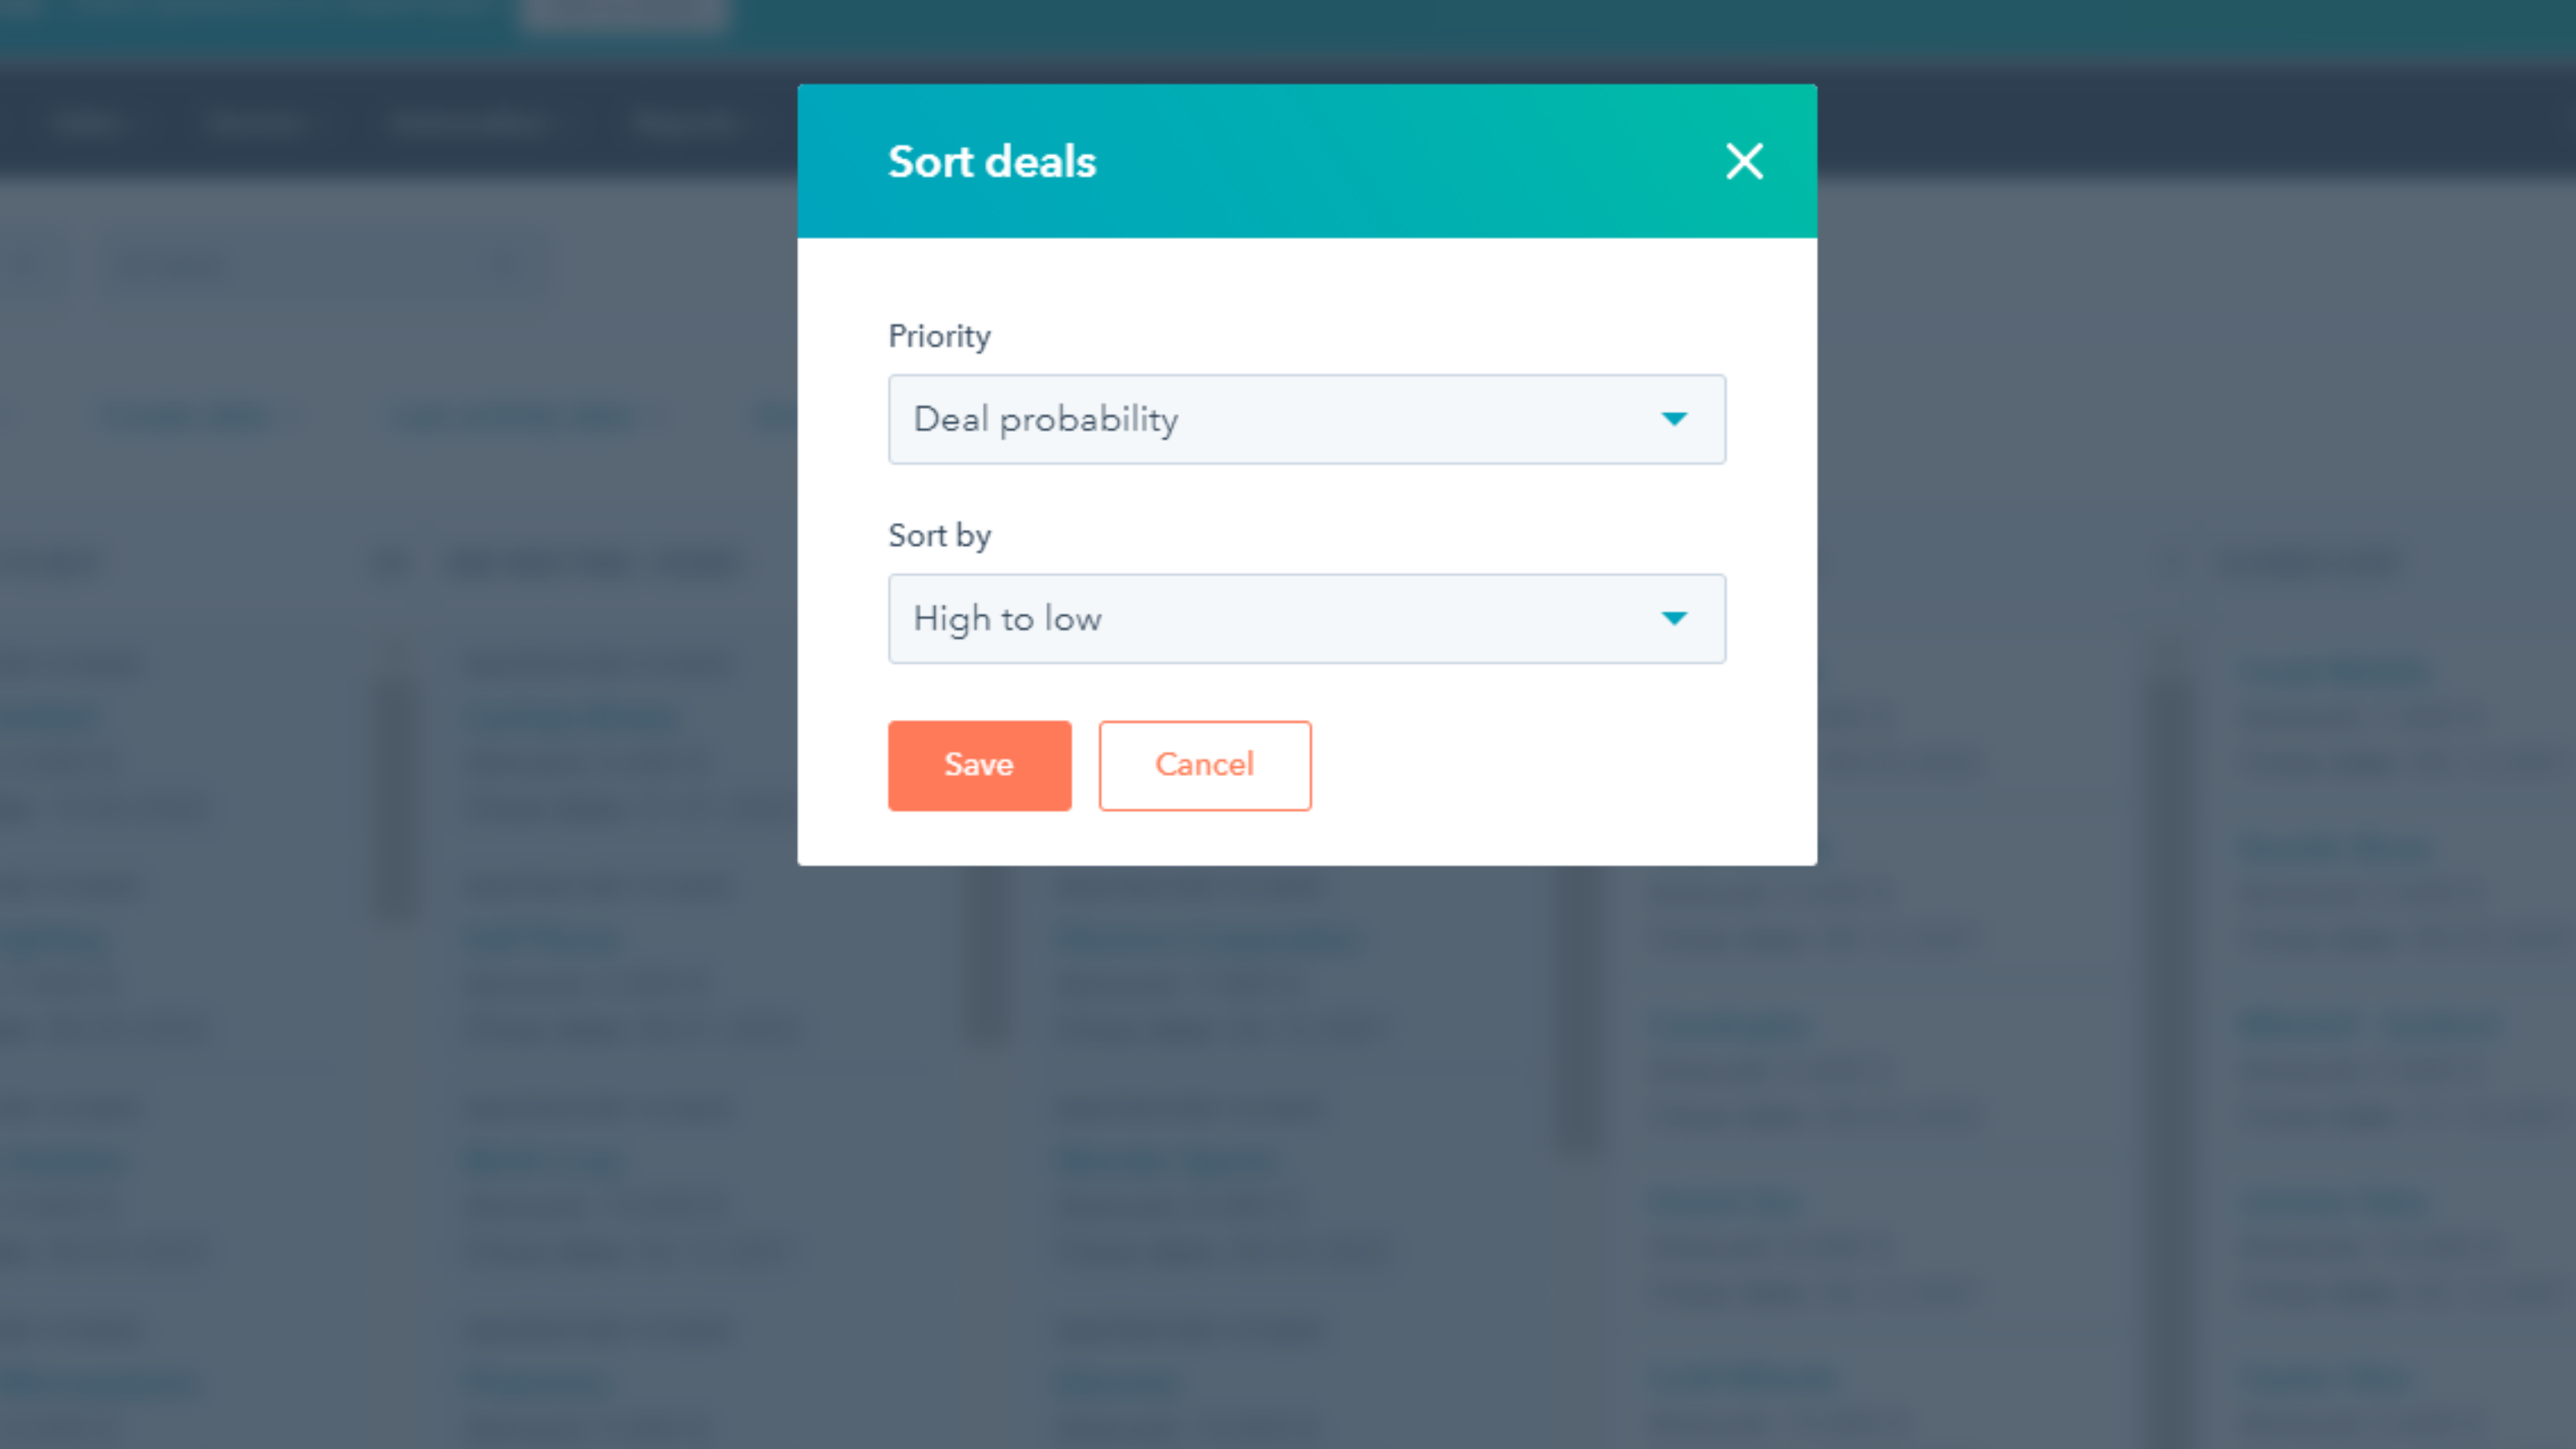2576x1449 pixels.
Task: Save the deal sorting settings
Action: click(x=979, y=765)
